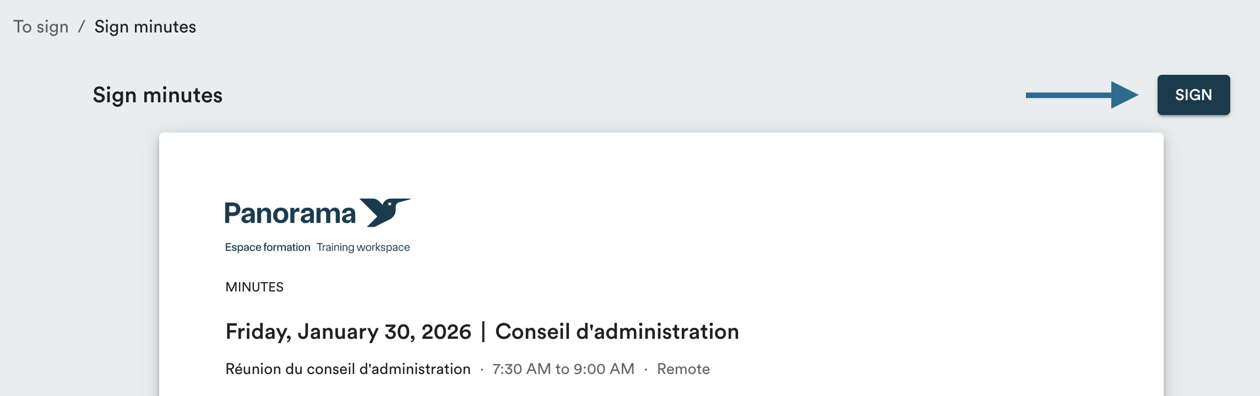
Task: Click the breadcrumb slash separator
Action: coord(82,27)
